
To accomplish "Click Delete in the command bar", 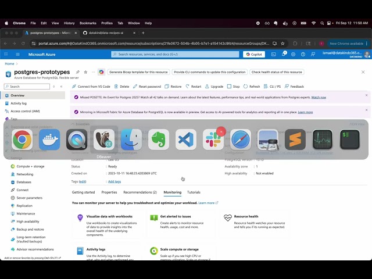I will [121, 87].
